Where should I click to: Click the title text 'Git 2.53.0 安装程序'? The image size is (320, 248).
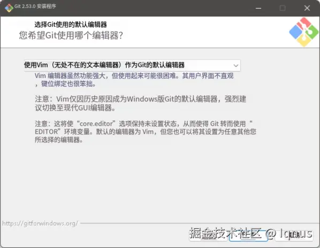(35, 6)
